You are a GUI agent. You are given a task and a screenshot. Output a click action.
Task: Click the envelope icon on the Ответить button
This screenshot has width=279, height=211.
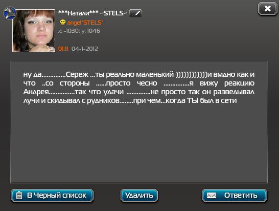click(x=211, y=196)
